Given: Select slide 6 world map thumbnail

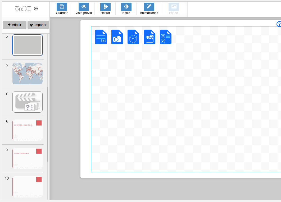Looking at the screenshot, I should pyautogui.click(x=28, y=74).
